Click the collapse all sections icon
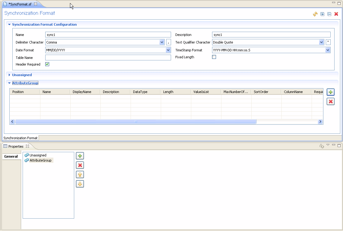Screen dimensions: 343x231 [329, 14]
